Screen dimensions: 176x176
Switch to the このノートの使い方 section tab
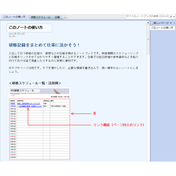pos(14,17)
